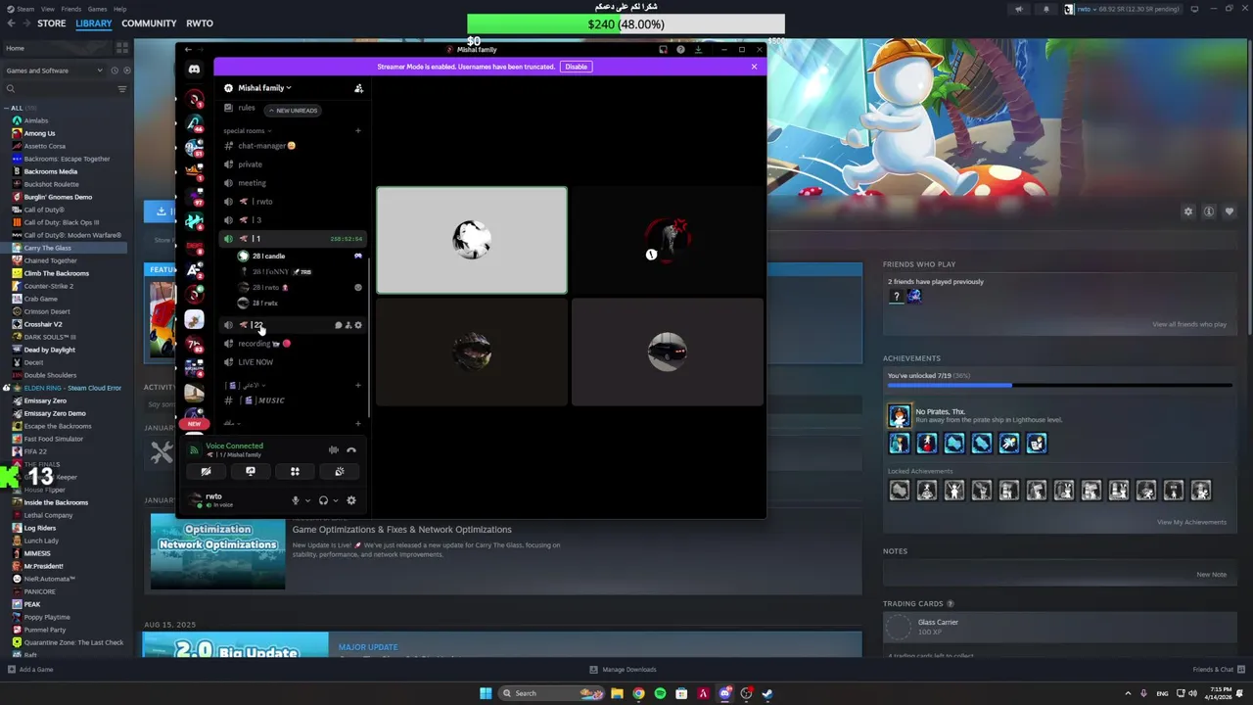Dismiss the Streamer Mode banner
1253x705 pixels.
tap(754, 67)
